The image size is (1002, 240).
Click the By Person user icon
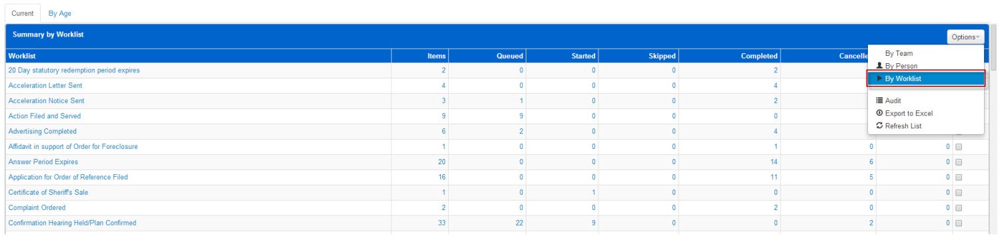click(x=879, y=66)
